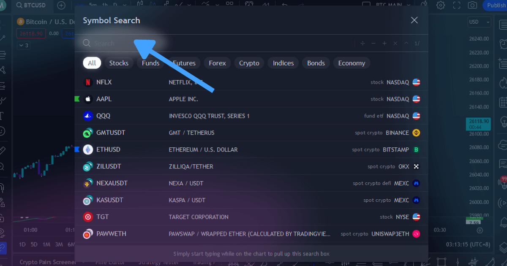The width and height of the screenshot is (507, 266).
Task: Select the 1D date range
Action: 22,244
